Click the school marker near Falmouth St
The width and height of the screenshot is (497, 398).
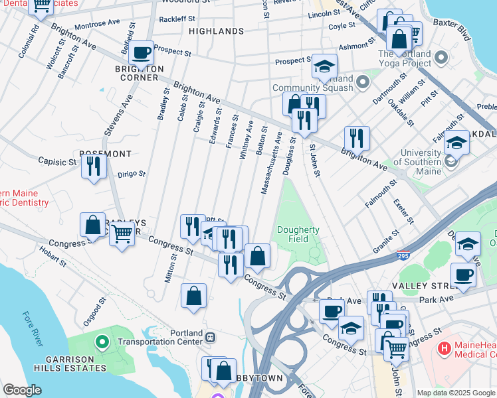456,144
